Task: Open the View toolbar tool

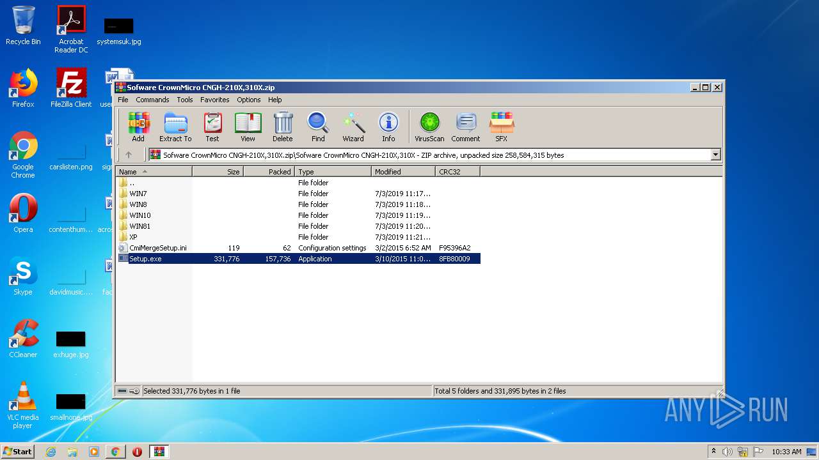Action: (248, 126)
